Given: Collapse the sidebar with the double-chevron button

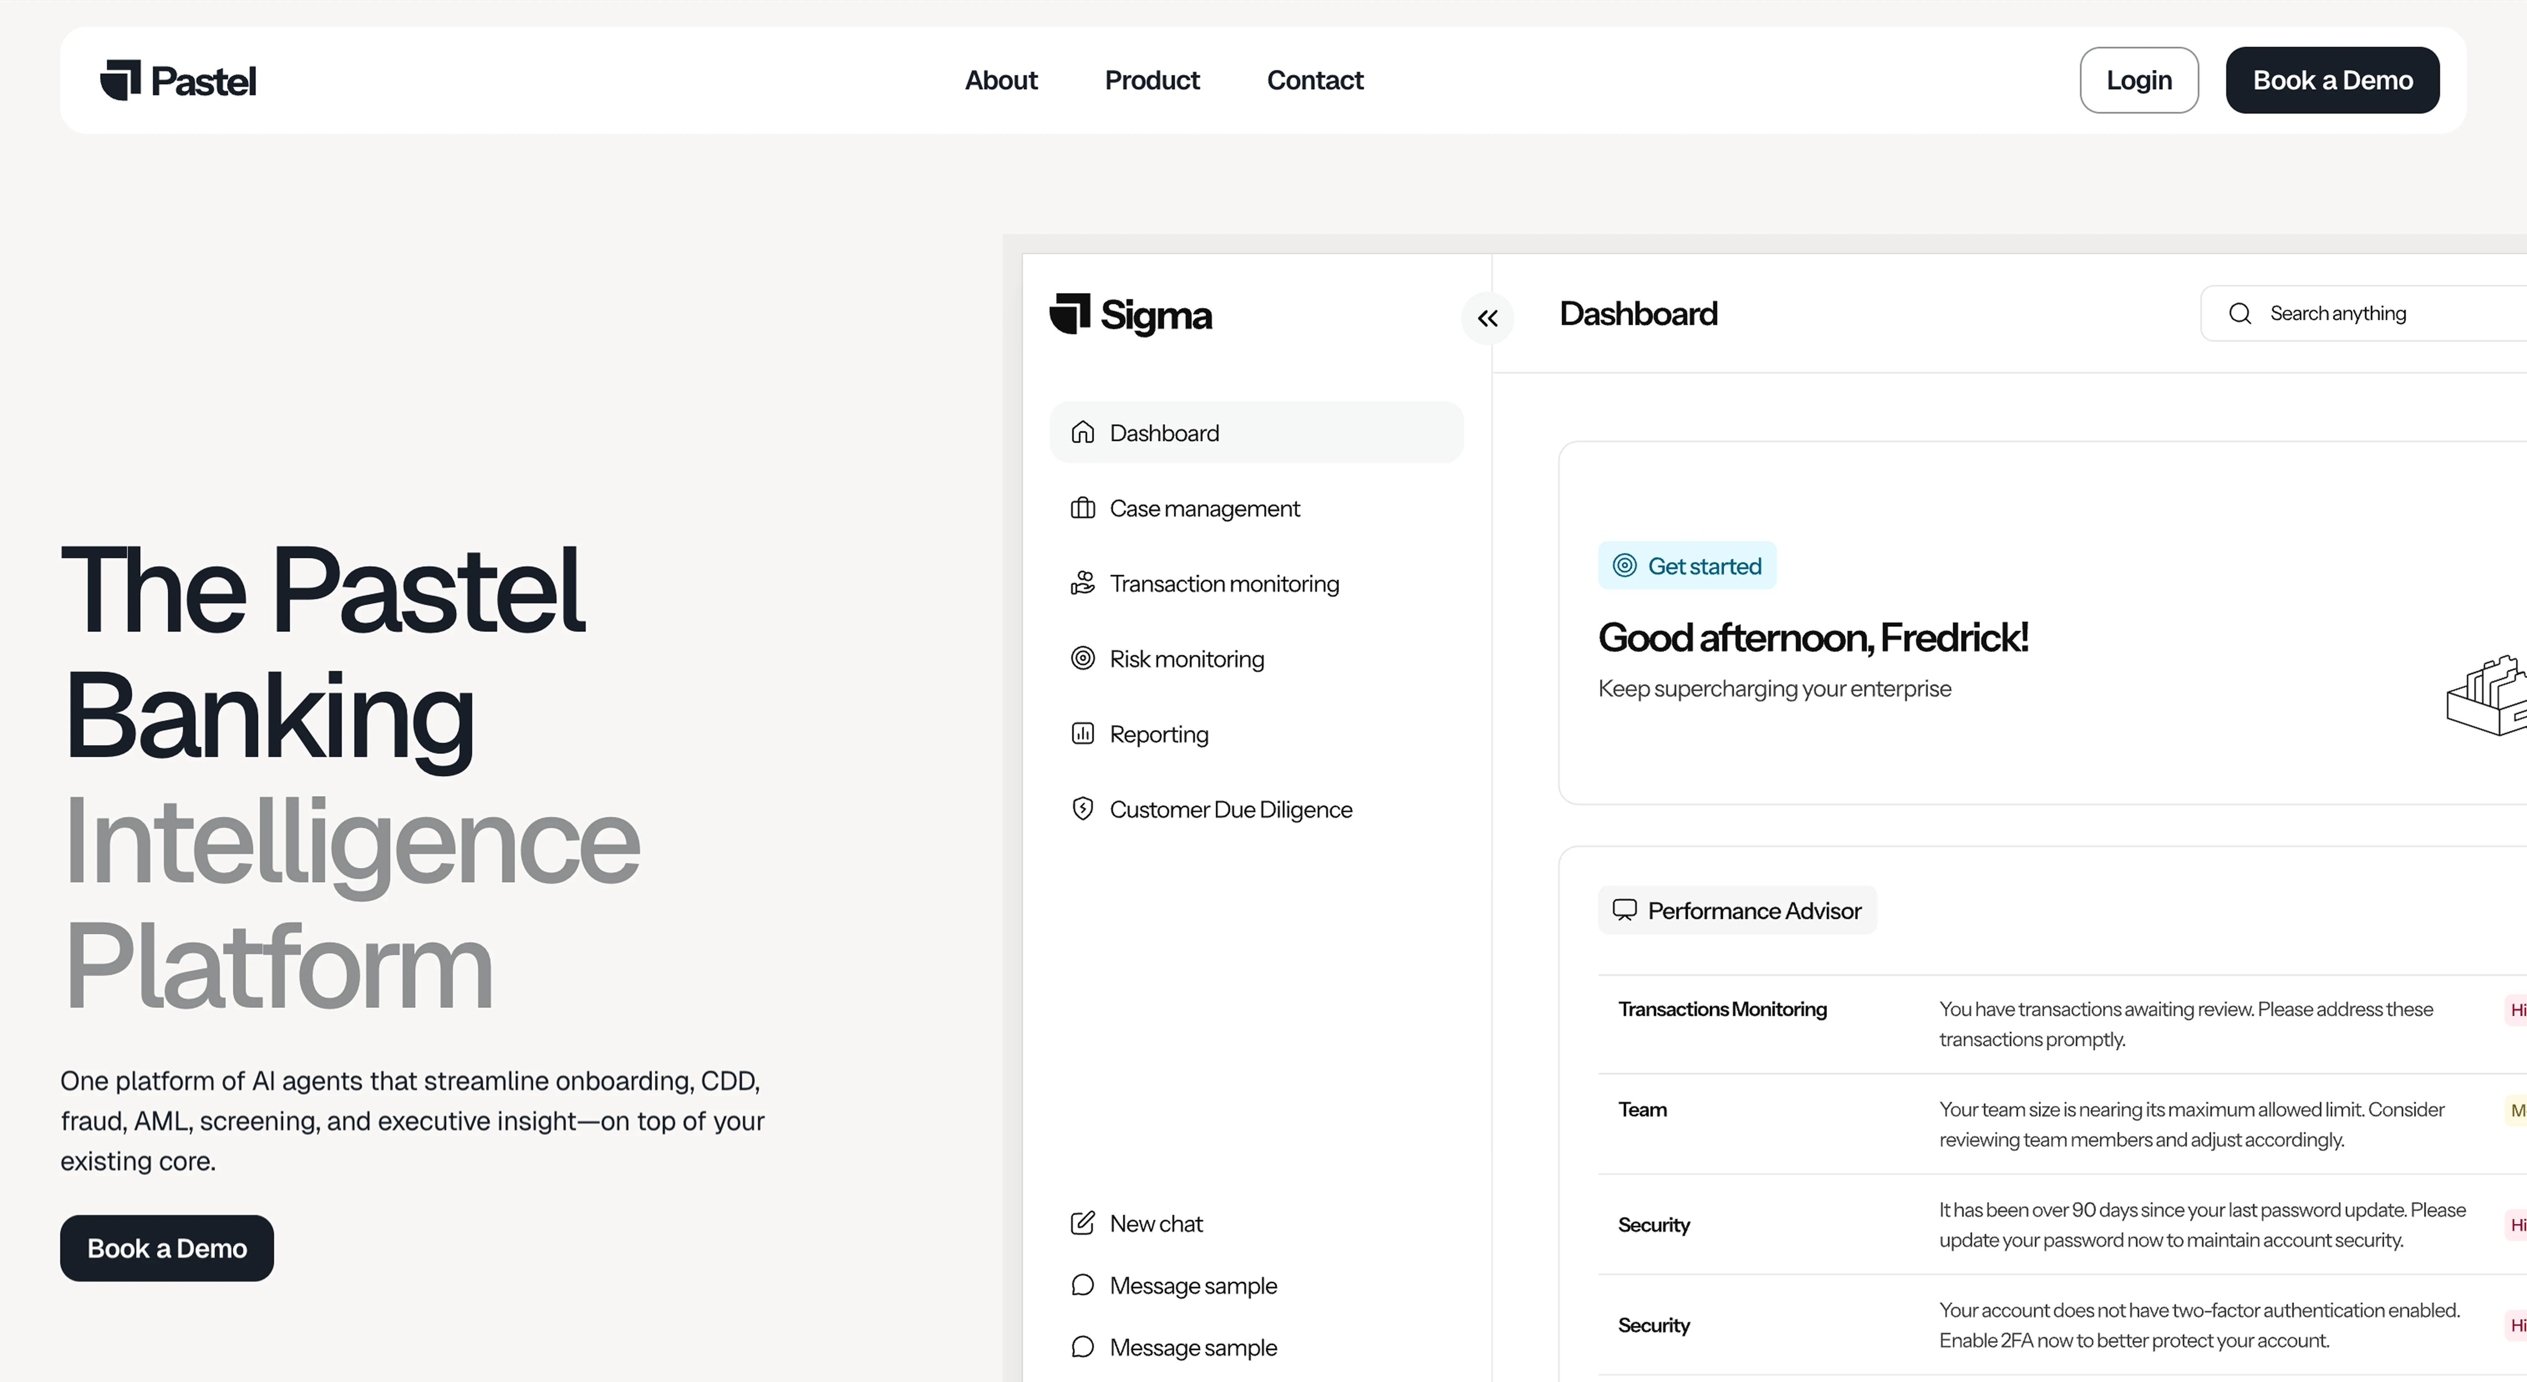Looking at the screenshot, I should click(1487, 318).
